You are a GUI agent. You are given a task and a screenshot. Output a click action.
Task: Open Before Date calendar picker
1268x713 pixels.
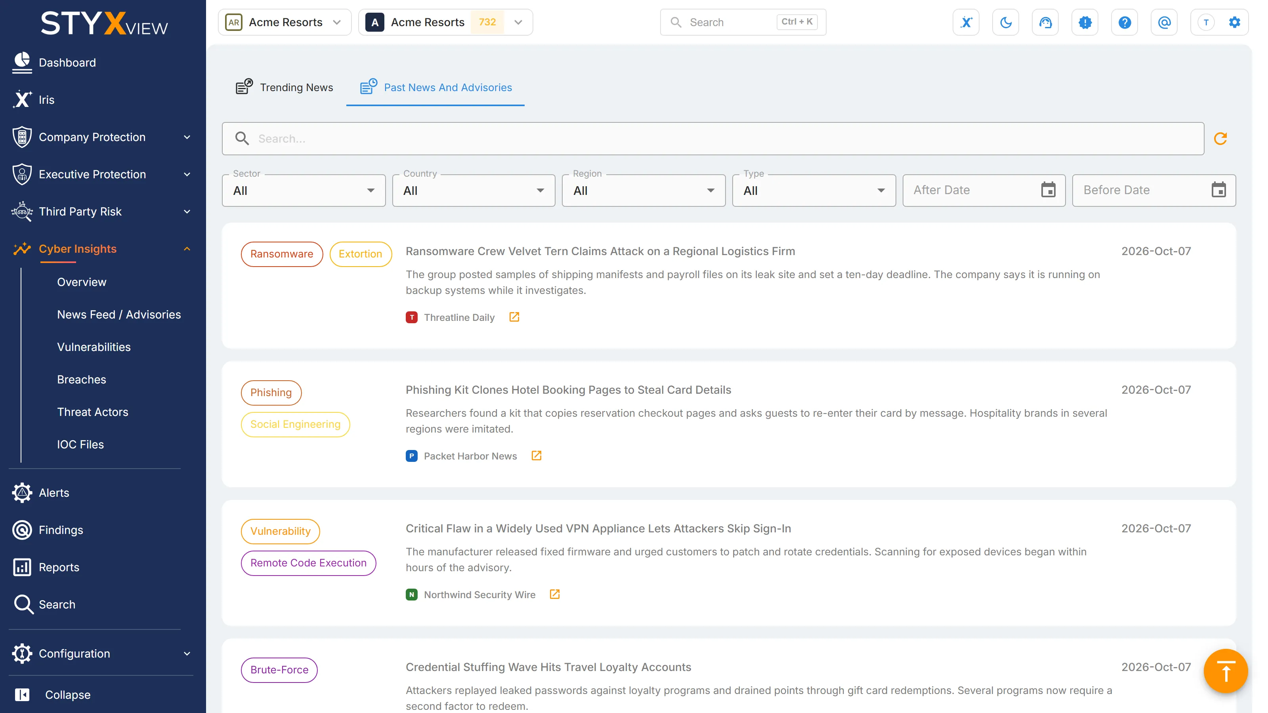1219,190
